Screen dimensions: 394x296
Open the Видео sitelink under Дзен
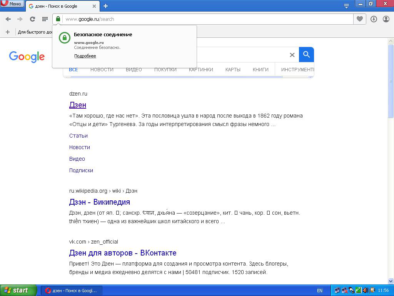point(77,159)
